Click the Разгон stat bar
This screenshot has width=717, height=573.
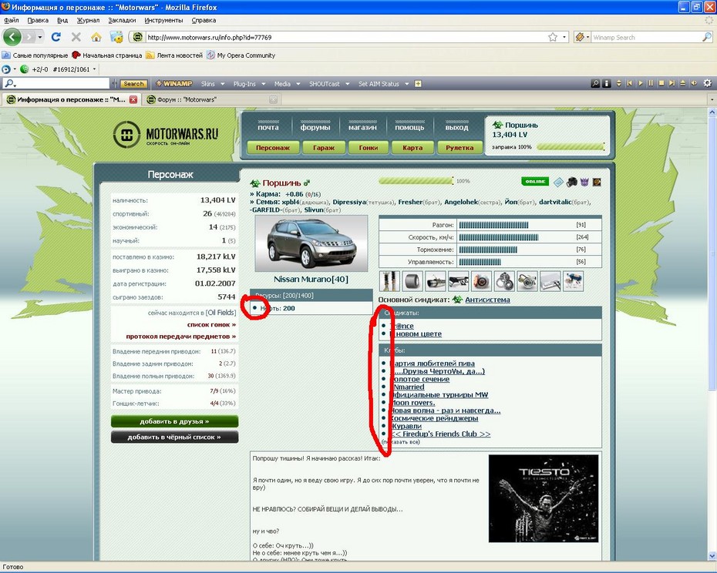[x=493, y=225]
